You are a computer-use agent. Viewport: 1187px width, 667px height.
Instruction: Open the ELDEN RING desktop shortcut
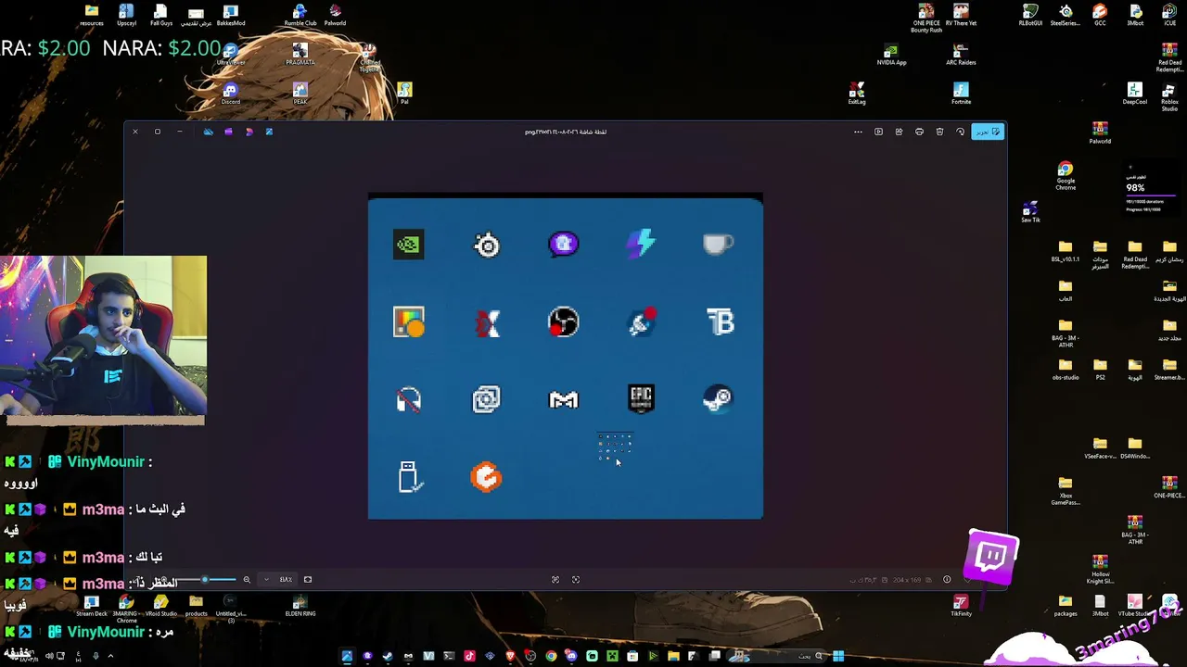300,606
